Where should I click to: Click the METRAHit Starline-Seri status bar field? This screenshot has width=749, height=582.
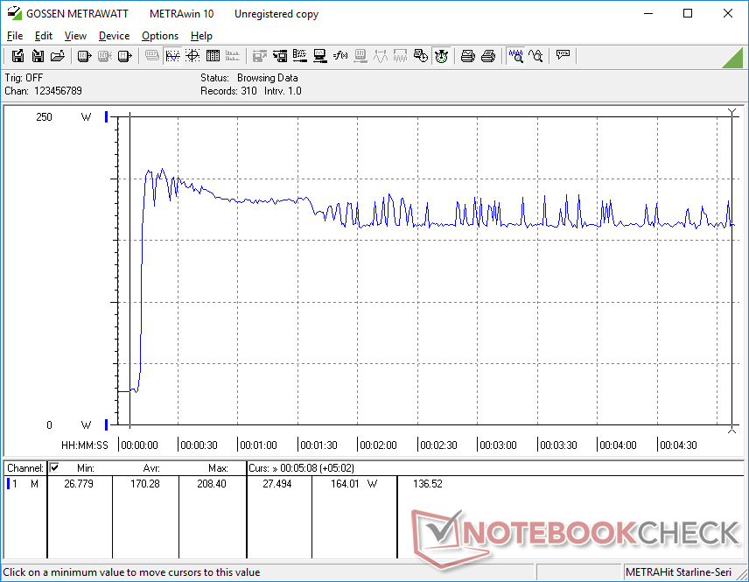pos(679,572)
